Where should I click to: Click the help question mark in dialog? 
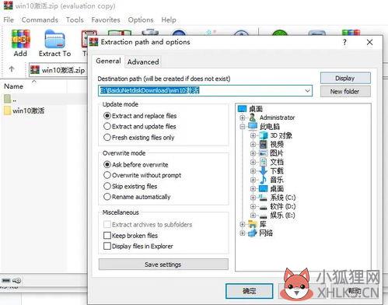[344, 42]
